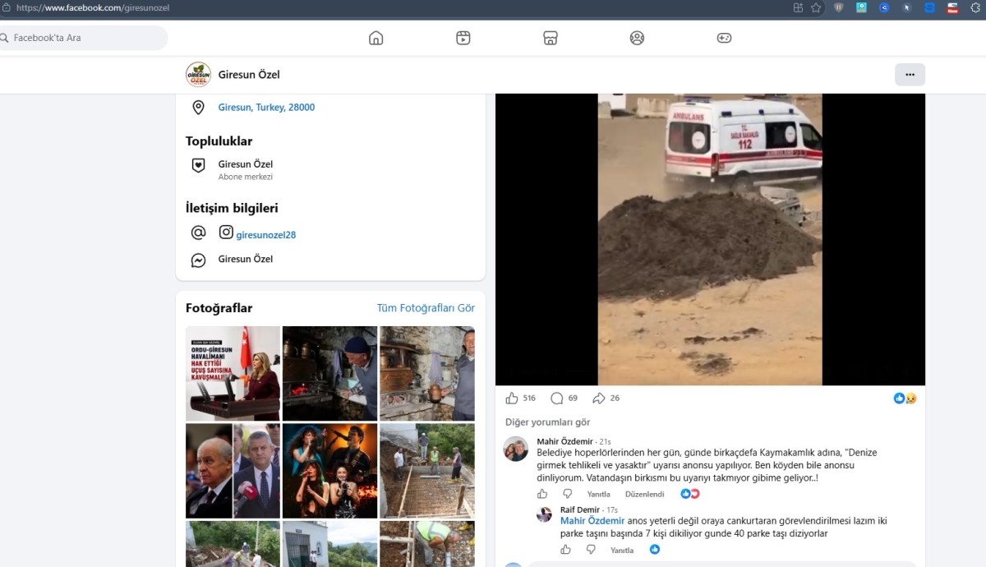Click Giresun Özel Messenger contact text

[245, 259]
